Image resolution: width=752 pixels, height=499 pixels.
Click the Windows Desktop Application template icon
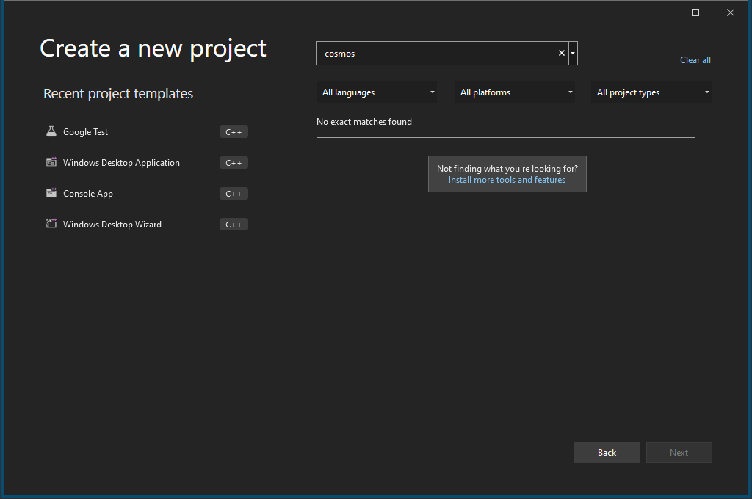point(51,162)
